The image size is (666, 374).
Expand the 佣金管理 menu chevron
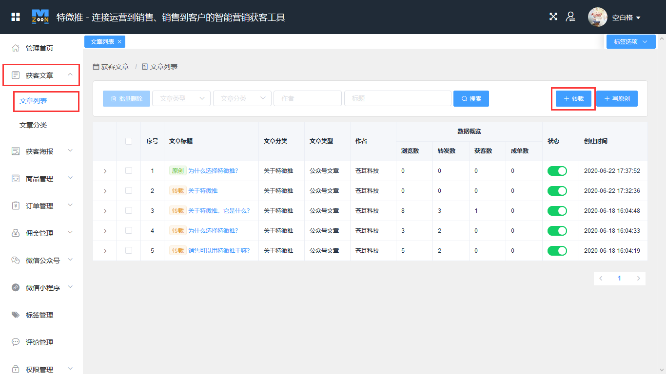(x=70, y=233)
